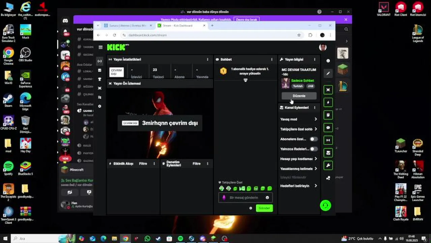
Task: Click the weather widget in taskbar
Action: tap(357, 239)
